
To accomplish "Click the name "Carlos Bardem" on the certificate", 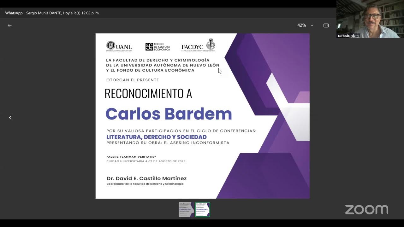I will 169,114.
